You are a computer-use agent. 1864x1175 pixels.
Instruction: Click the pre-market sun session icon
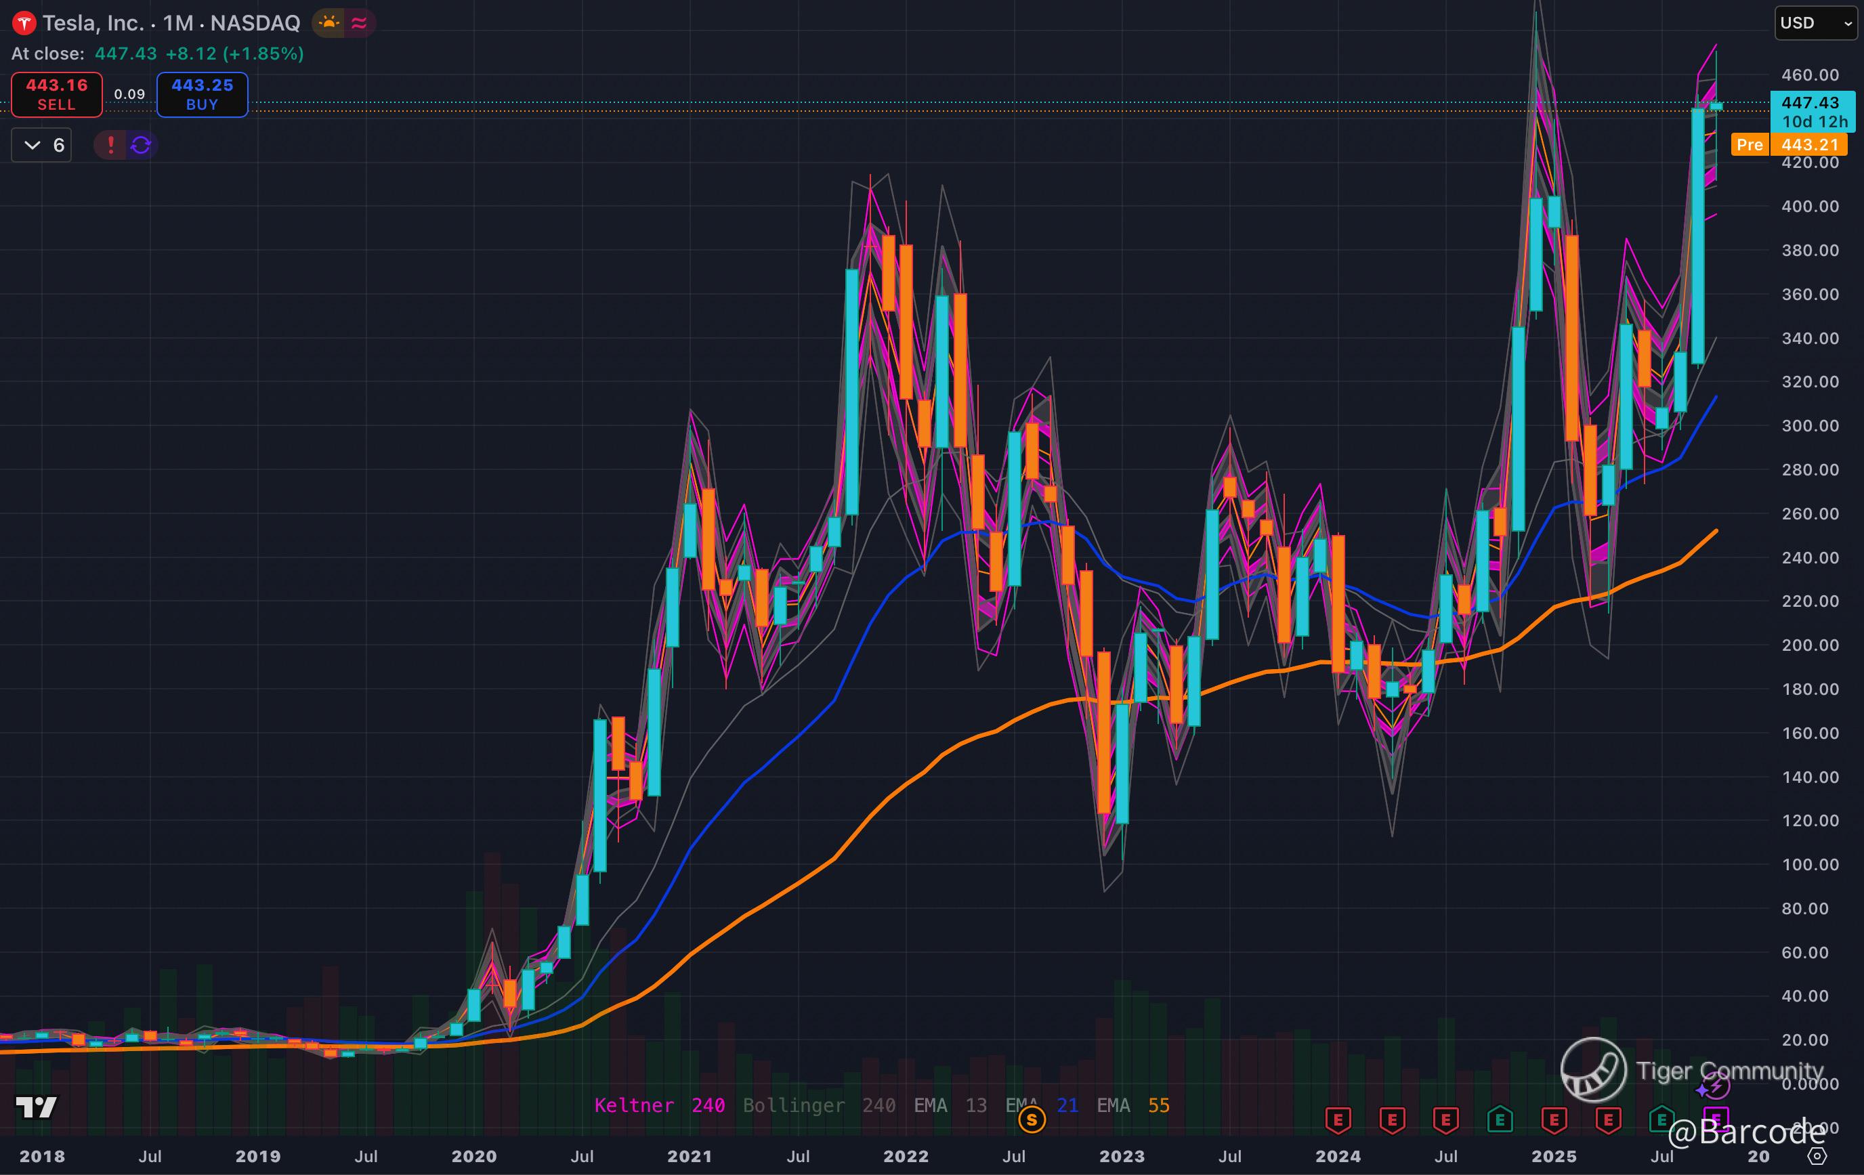[x=329, y=23]
